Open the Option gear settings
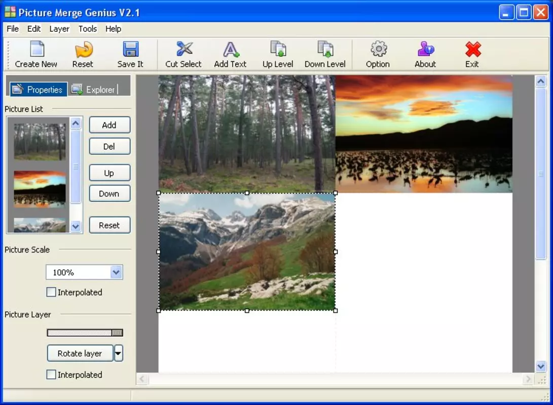553x405 pixels. [379, 49]
